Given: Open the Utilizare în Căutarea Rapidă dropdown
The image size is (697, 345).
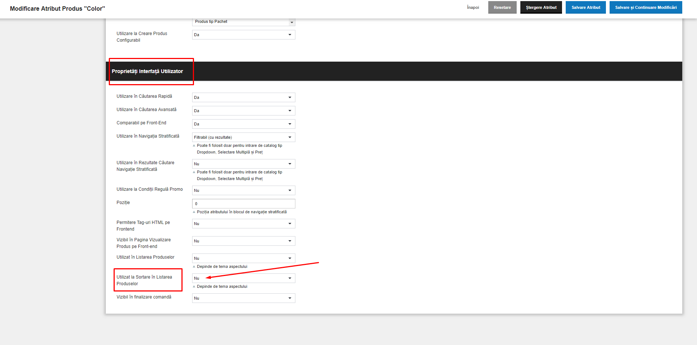Looking at the screenshot, I should pyautogui.click(x=243, y=97).
